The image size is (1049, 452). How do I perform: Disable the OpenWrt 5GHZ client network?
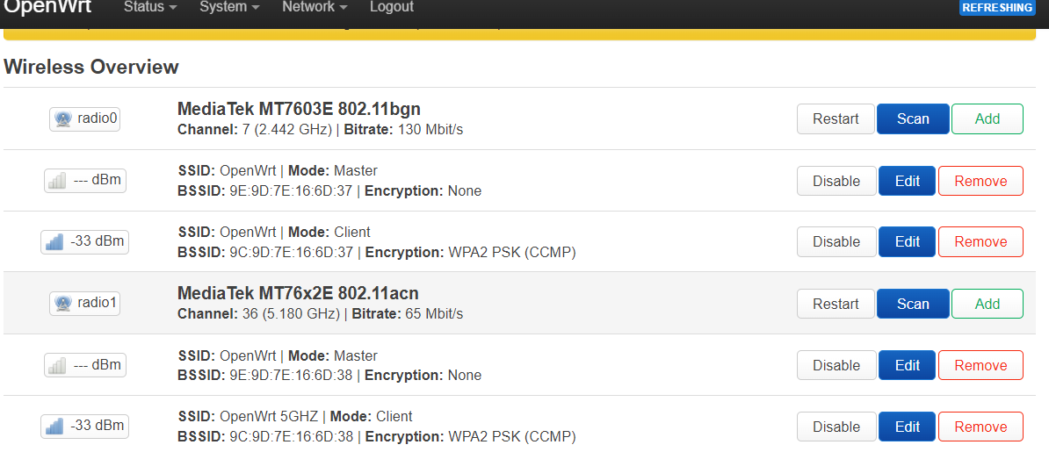coord(836,427)
